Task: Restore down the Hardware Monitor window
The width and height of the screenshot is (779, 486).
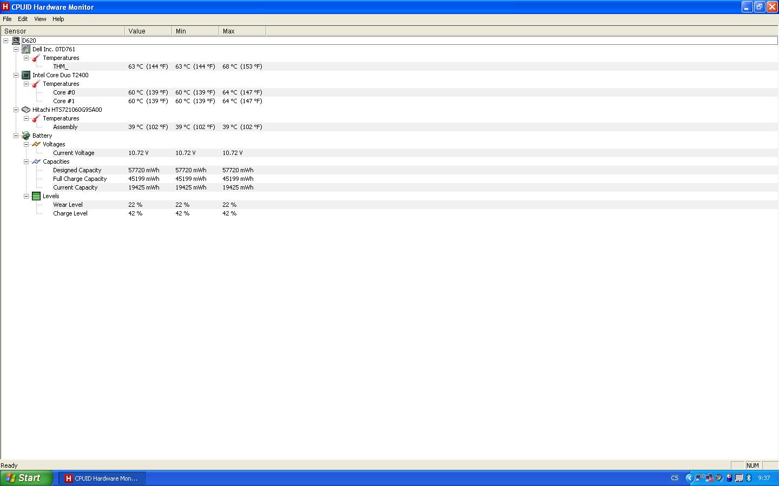Action: click(760, 7)
